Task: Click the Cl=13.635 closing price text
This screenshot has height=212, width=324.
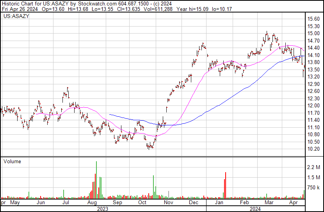Action: click(128, 9)
